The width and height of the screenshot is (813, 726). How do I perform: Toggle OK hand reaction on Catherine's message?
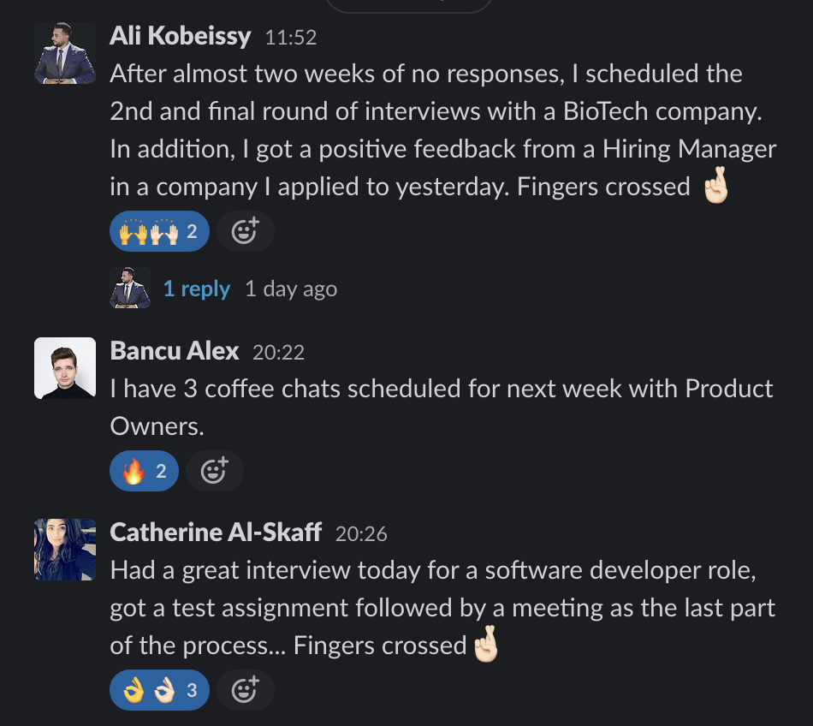click(159, 689)
